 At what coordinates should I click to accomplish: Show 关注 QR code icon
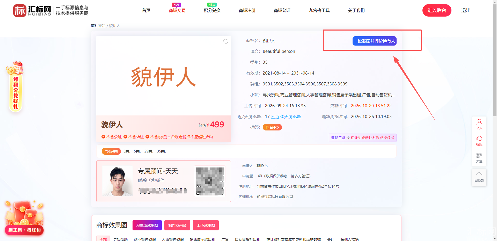(x=479, y=157)
